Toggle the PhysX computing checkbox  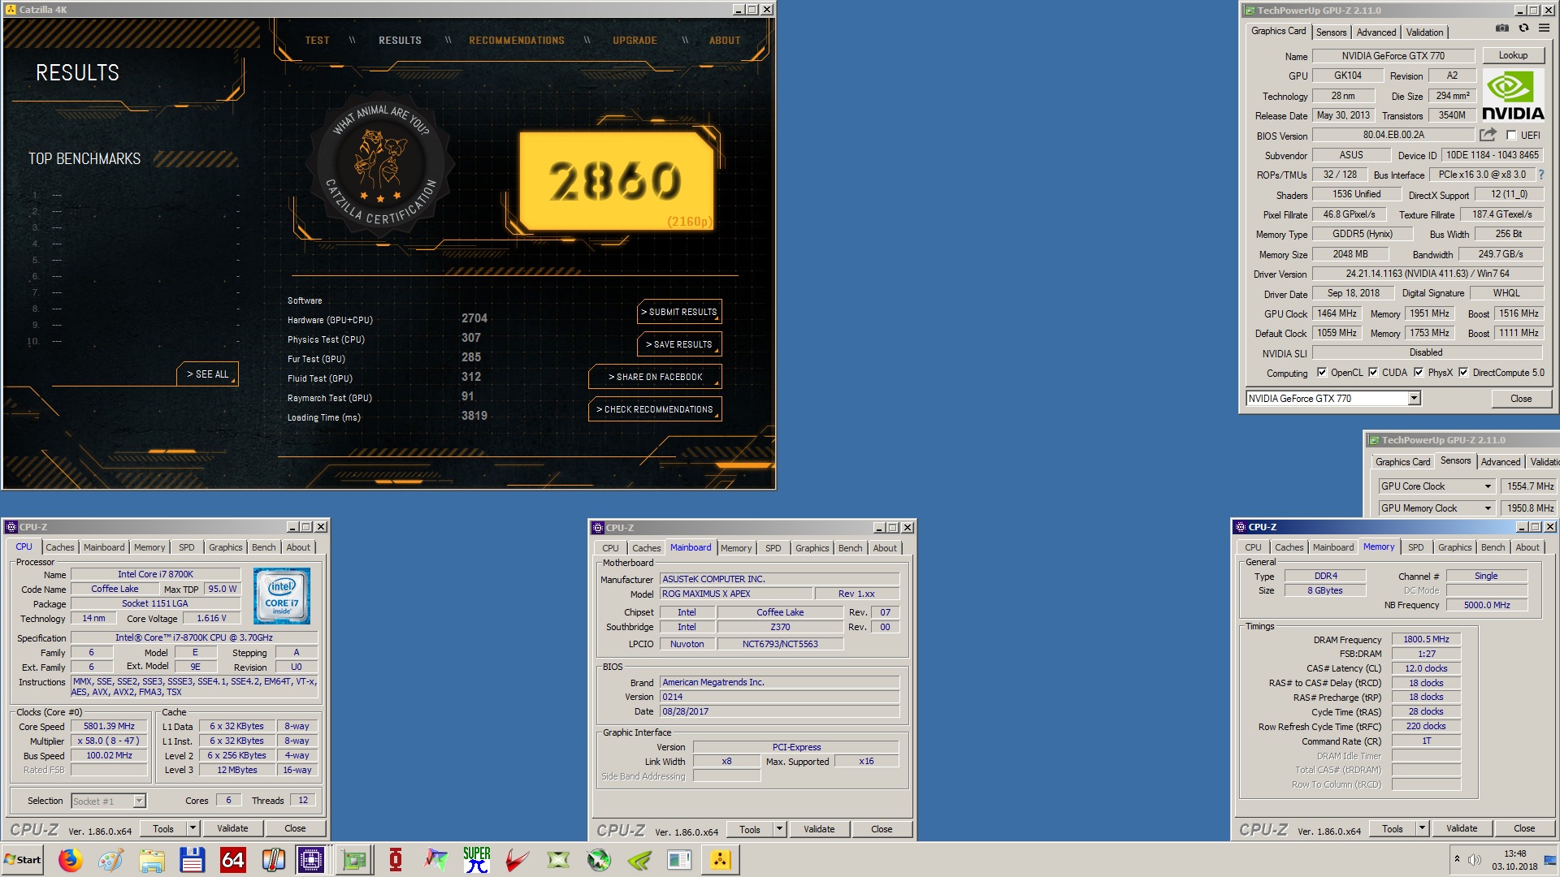click(x=1419, y=373)
